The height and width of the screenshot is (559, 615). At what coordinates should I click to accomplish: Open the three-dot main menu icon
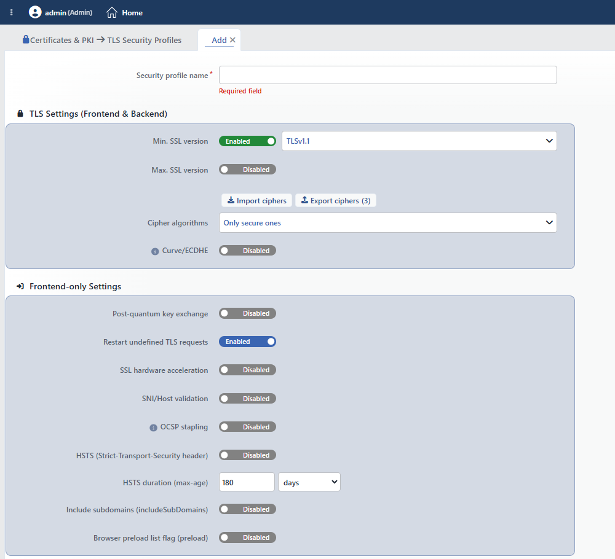(x=11, y=12)
